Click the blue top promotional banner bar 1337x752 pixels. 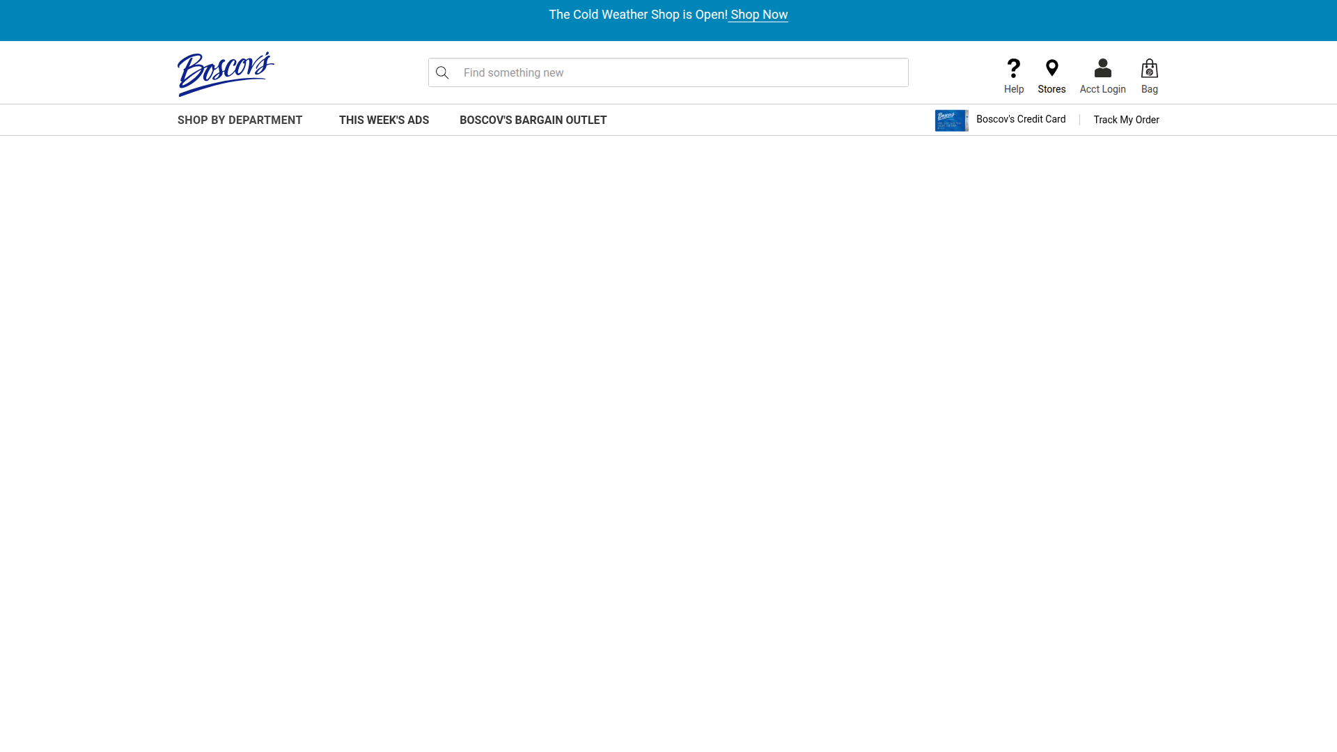(279, 21)
